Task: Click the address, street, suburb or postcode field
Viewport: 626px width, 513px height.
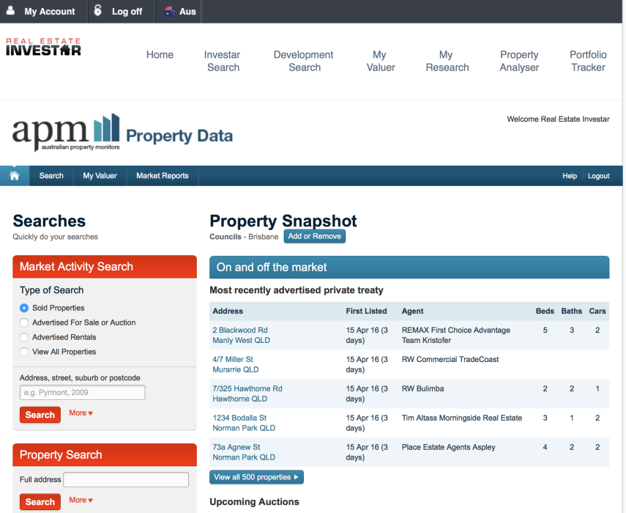Action: pos(81,392)
